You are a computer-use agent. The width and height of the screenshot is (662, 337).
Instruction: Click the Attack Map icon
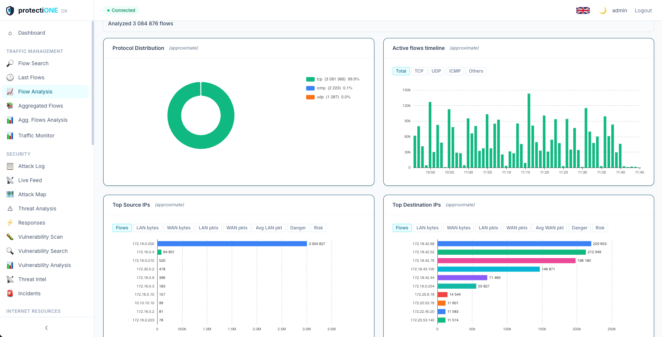point(10,194)
